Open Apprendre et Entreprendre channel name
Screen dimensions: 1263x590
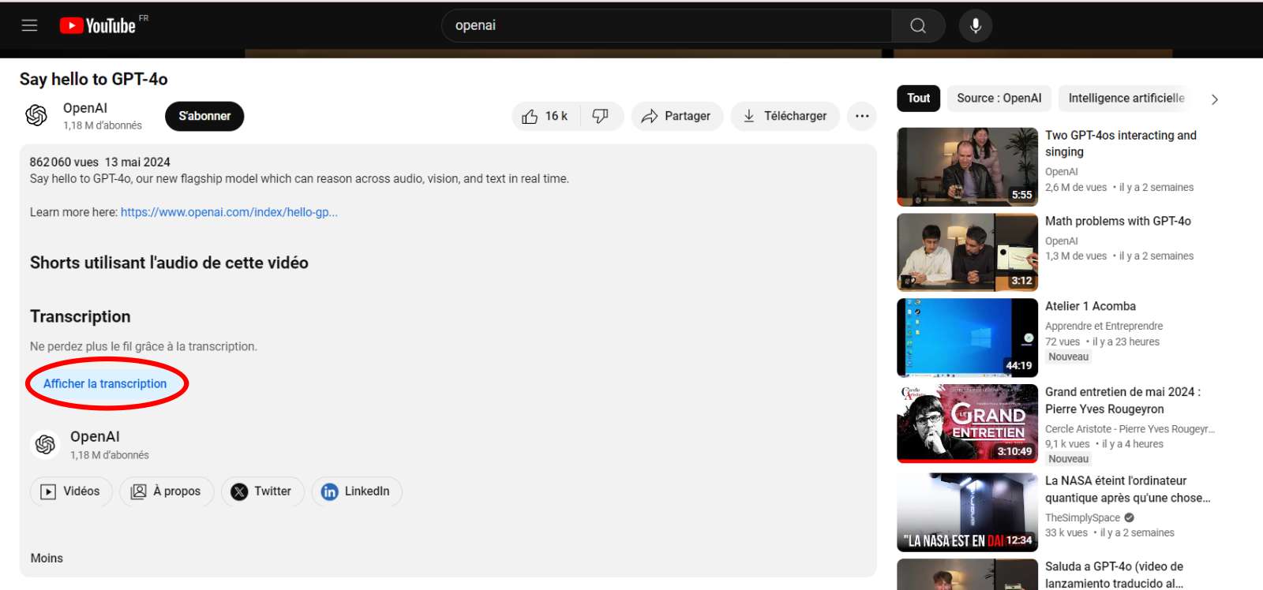pyautogui.click(x=1104, y=326)
